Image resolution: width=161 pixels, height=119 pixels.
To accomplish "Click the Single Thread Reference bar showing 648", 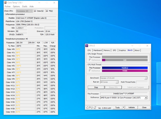I will pyautogui.click(x=125, y=60).
